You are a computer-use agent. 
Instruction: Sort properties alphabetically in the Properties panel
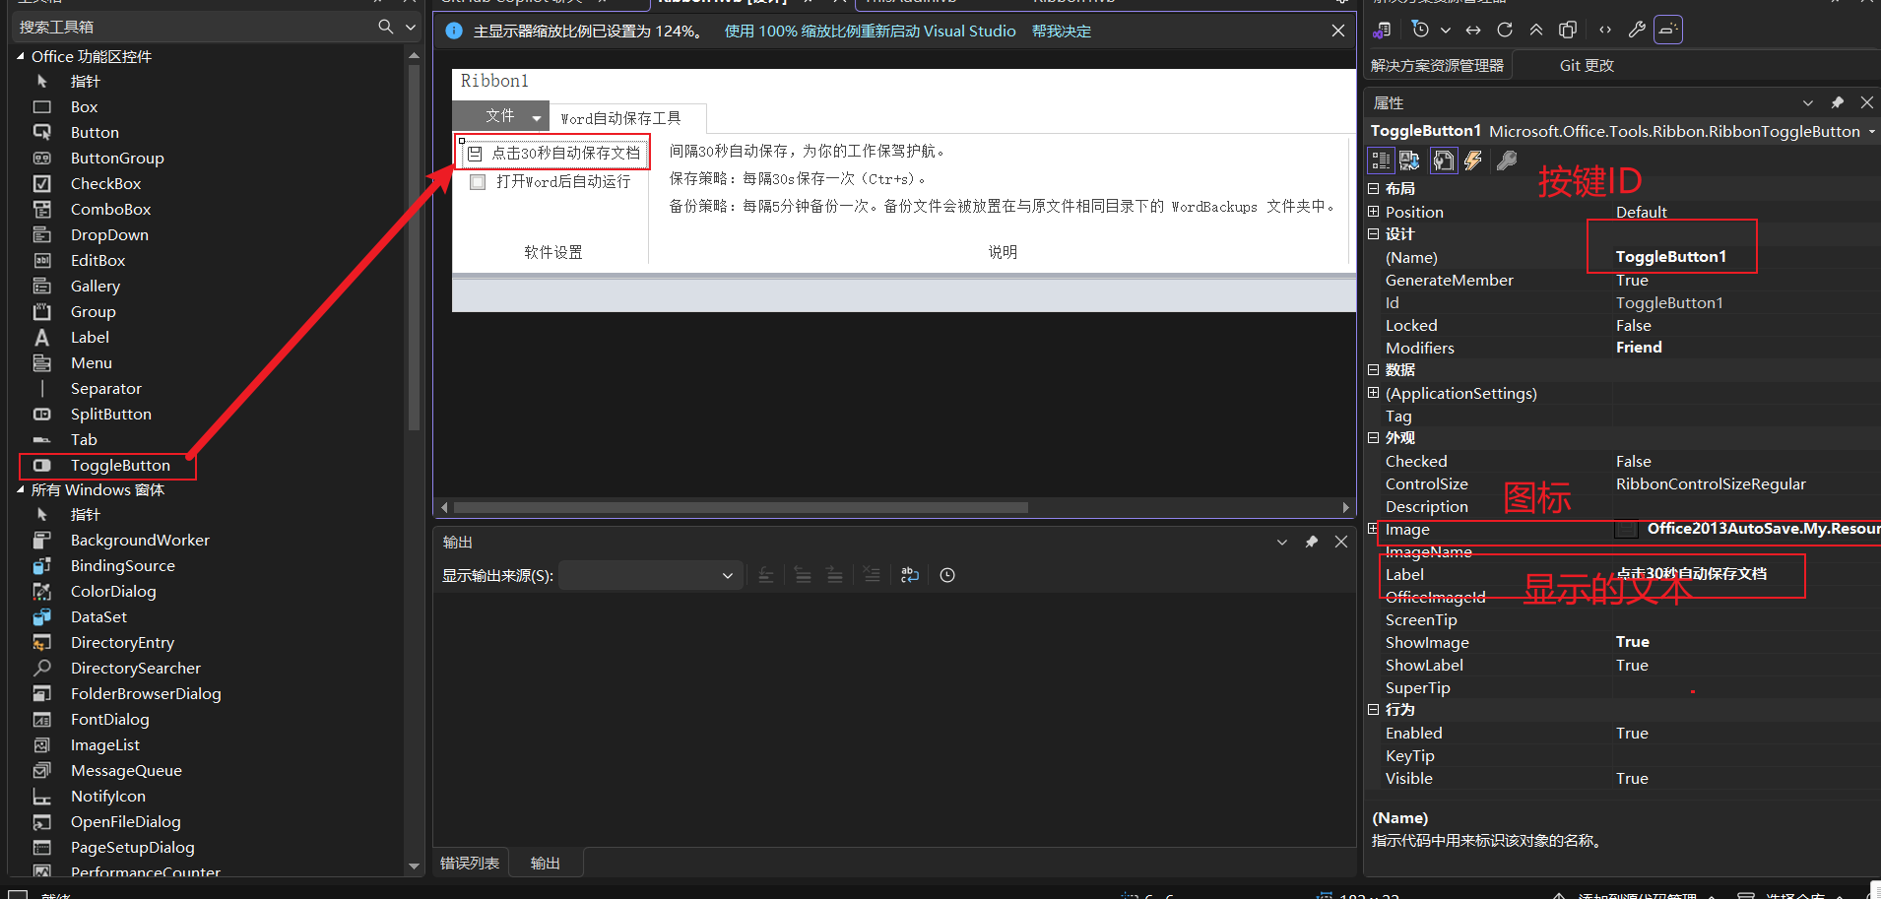coord(1410,161)
